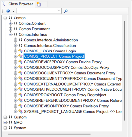Expand the COMOSREFERENCEDOCUMENTPROXY node
Viewport: 132px width, 137px height.
pos(16,100)
